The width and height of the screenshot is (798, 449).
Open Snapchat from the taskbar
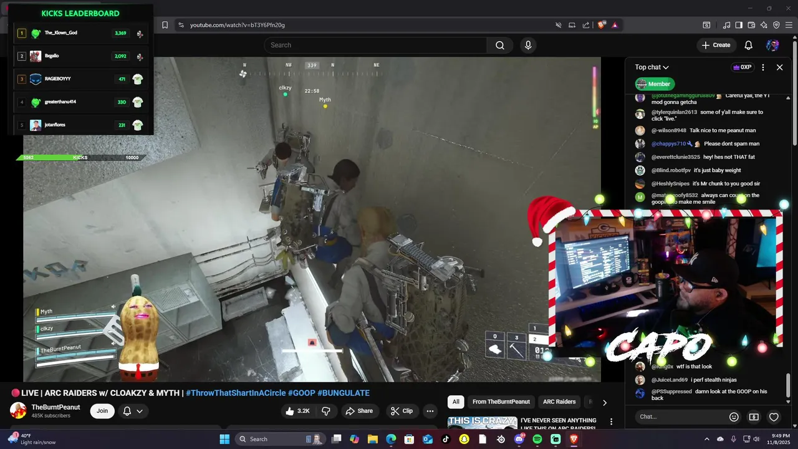tap(464, 439)
